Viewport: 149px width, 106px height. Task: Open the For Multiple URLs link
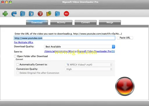pos(24,42)
